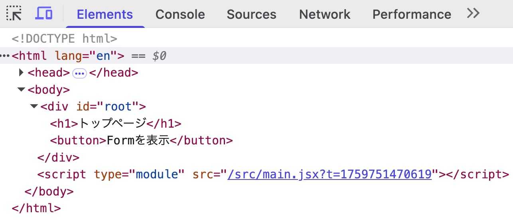The image size is (513, 221).
Task: Show more DevTools tabs via chevron
Action: point(473,14)
